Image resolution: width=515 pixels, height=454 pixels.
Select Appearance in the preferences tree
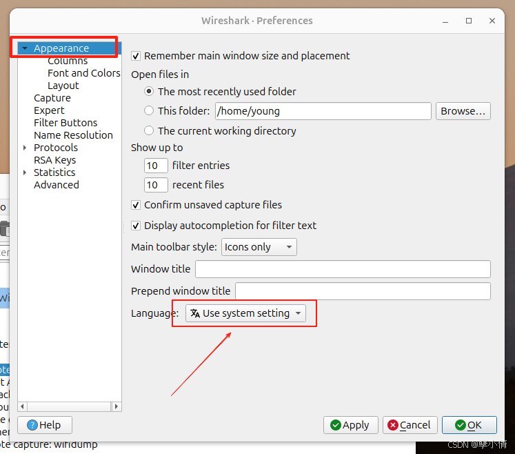(x=61, y=48)
